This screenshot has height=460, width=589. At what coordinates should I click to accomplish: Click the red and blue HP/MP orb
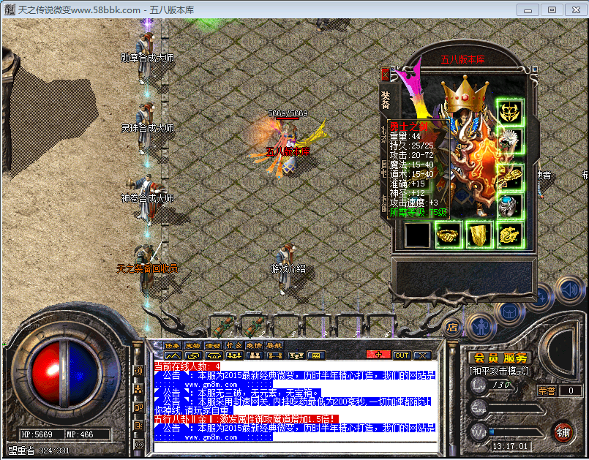[65, 374]
